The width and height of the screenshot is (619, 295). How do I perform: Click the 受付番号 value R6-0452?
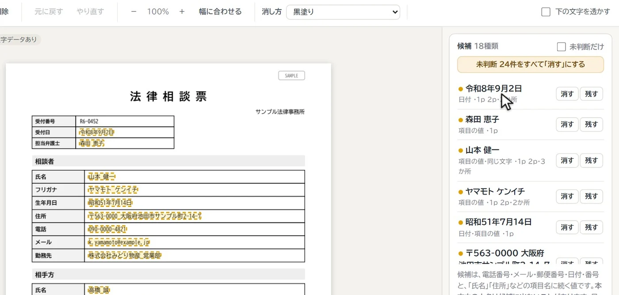[x=89, y=121]
